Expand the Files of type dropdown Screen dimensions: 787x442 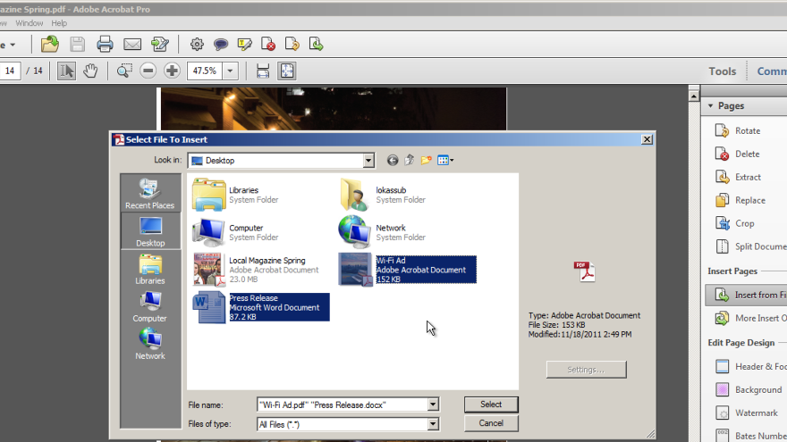coord(433,424)
